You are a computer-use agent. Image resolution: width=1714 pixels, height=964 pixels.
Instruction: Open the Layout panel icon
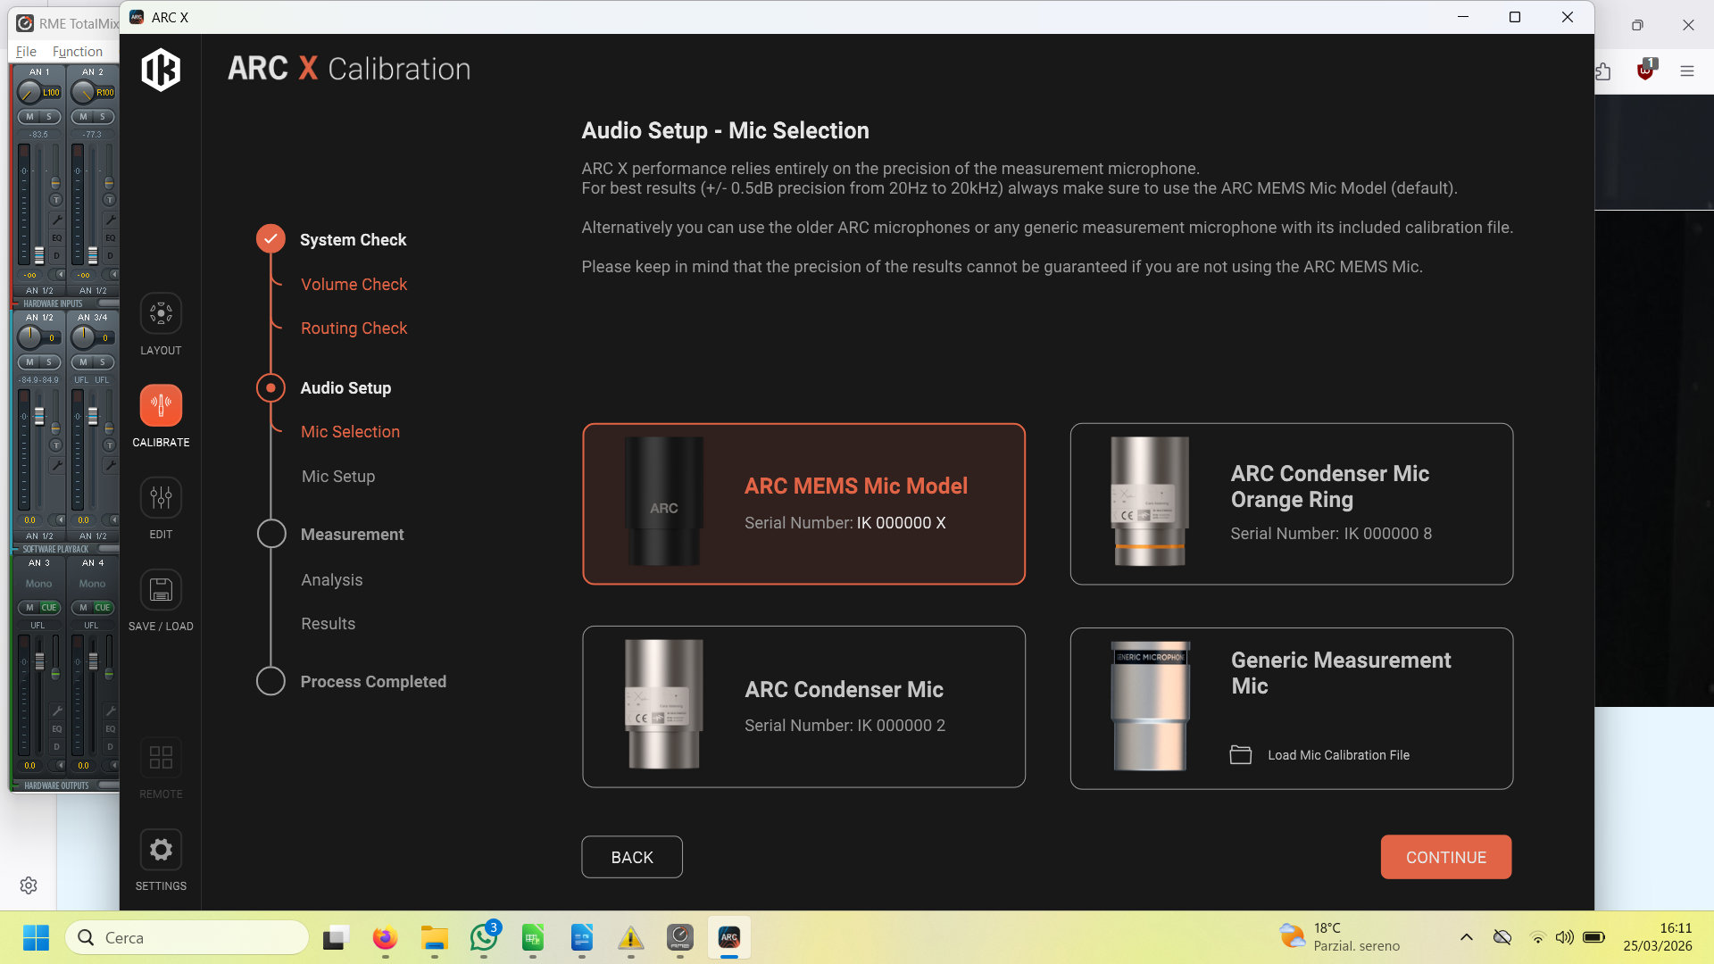(x=161, y=314)
